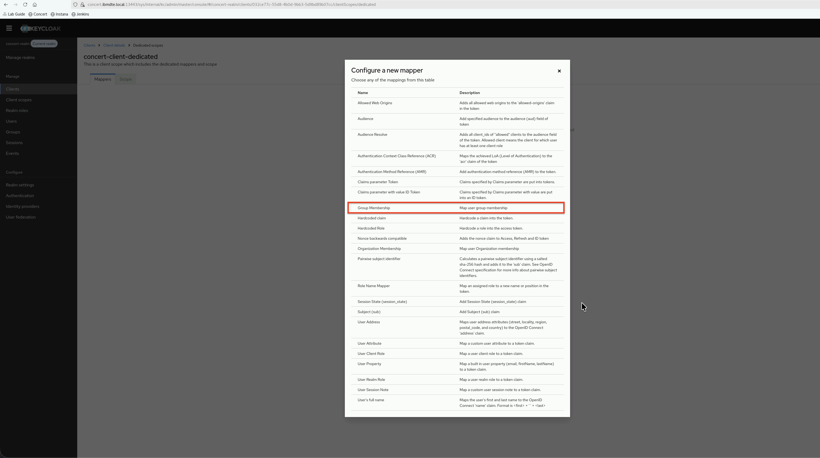Click the 'Map user group membership' description
The image size is (820, 458).
[x=483, y=208]
